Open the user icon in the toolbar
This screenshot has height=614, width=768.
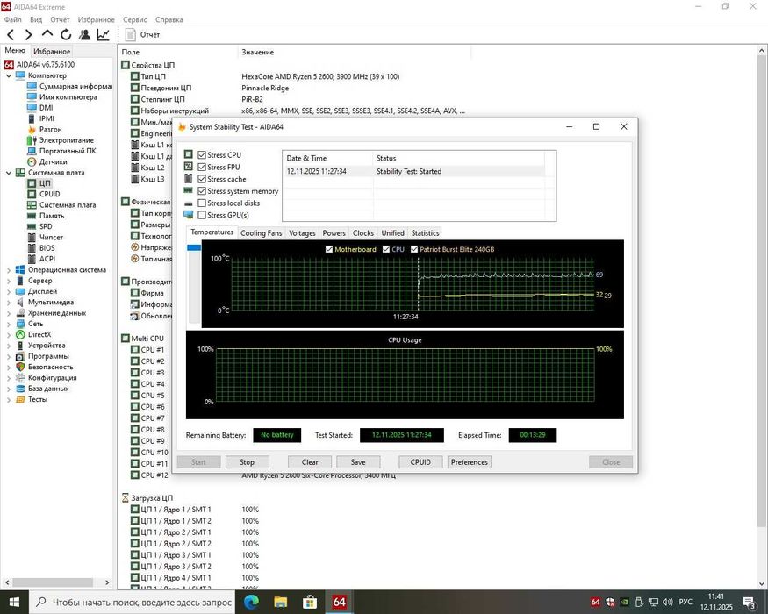click(x=84, y=35)
